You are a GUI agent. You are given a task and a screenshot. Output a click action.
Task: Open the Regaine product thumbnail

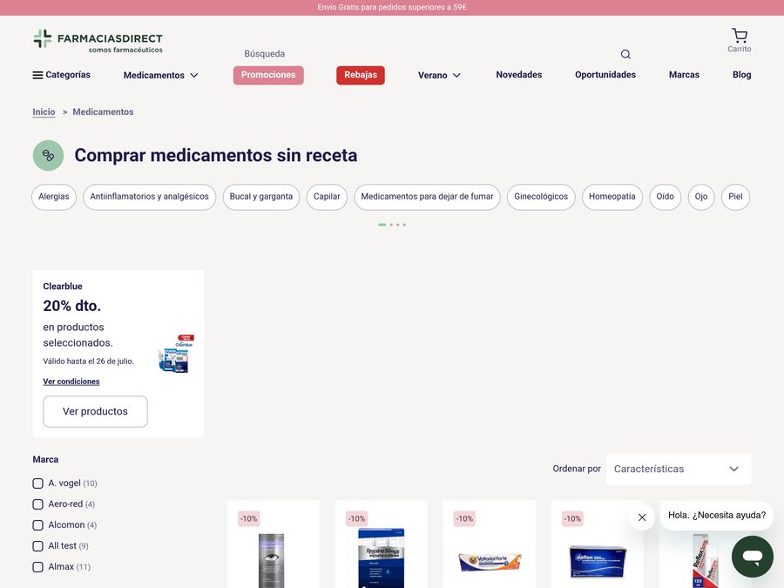381,558
